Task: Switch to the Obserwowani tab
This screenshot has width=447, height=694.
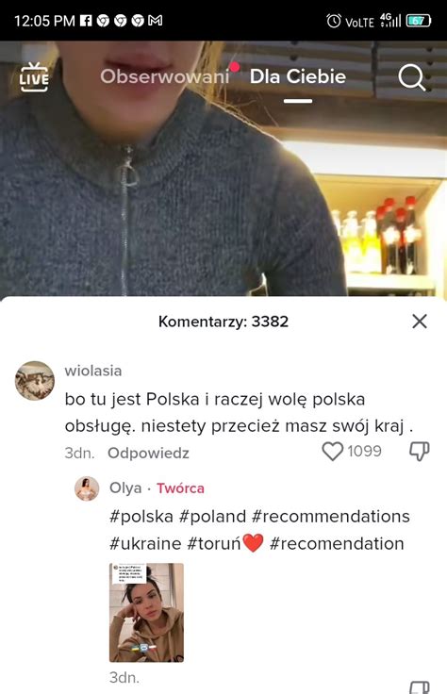Action: [165, 76]
